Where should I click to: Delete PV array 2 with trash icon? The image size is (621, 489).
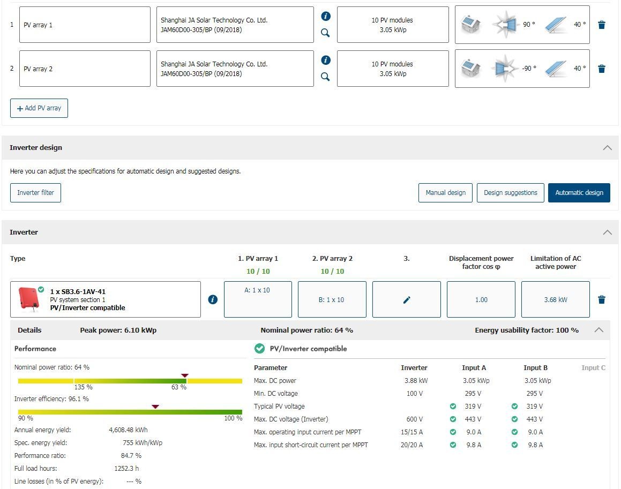(602, 69)
